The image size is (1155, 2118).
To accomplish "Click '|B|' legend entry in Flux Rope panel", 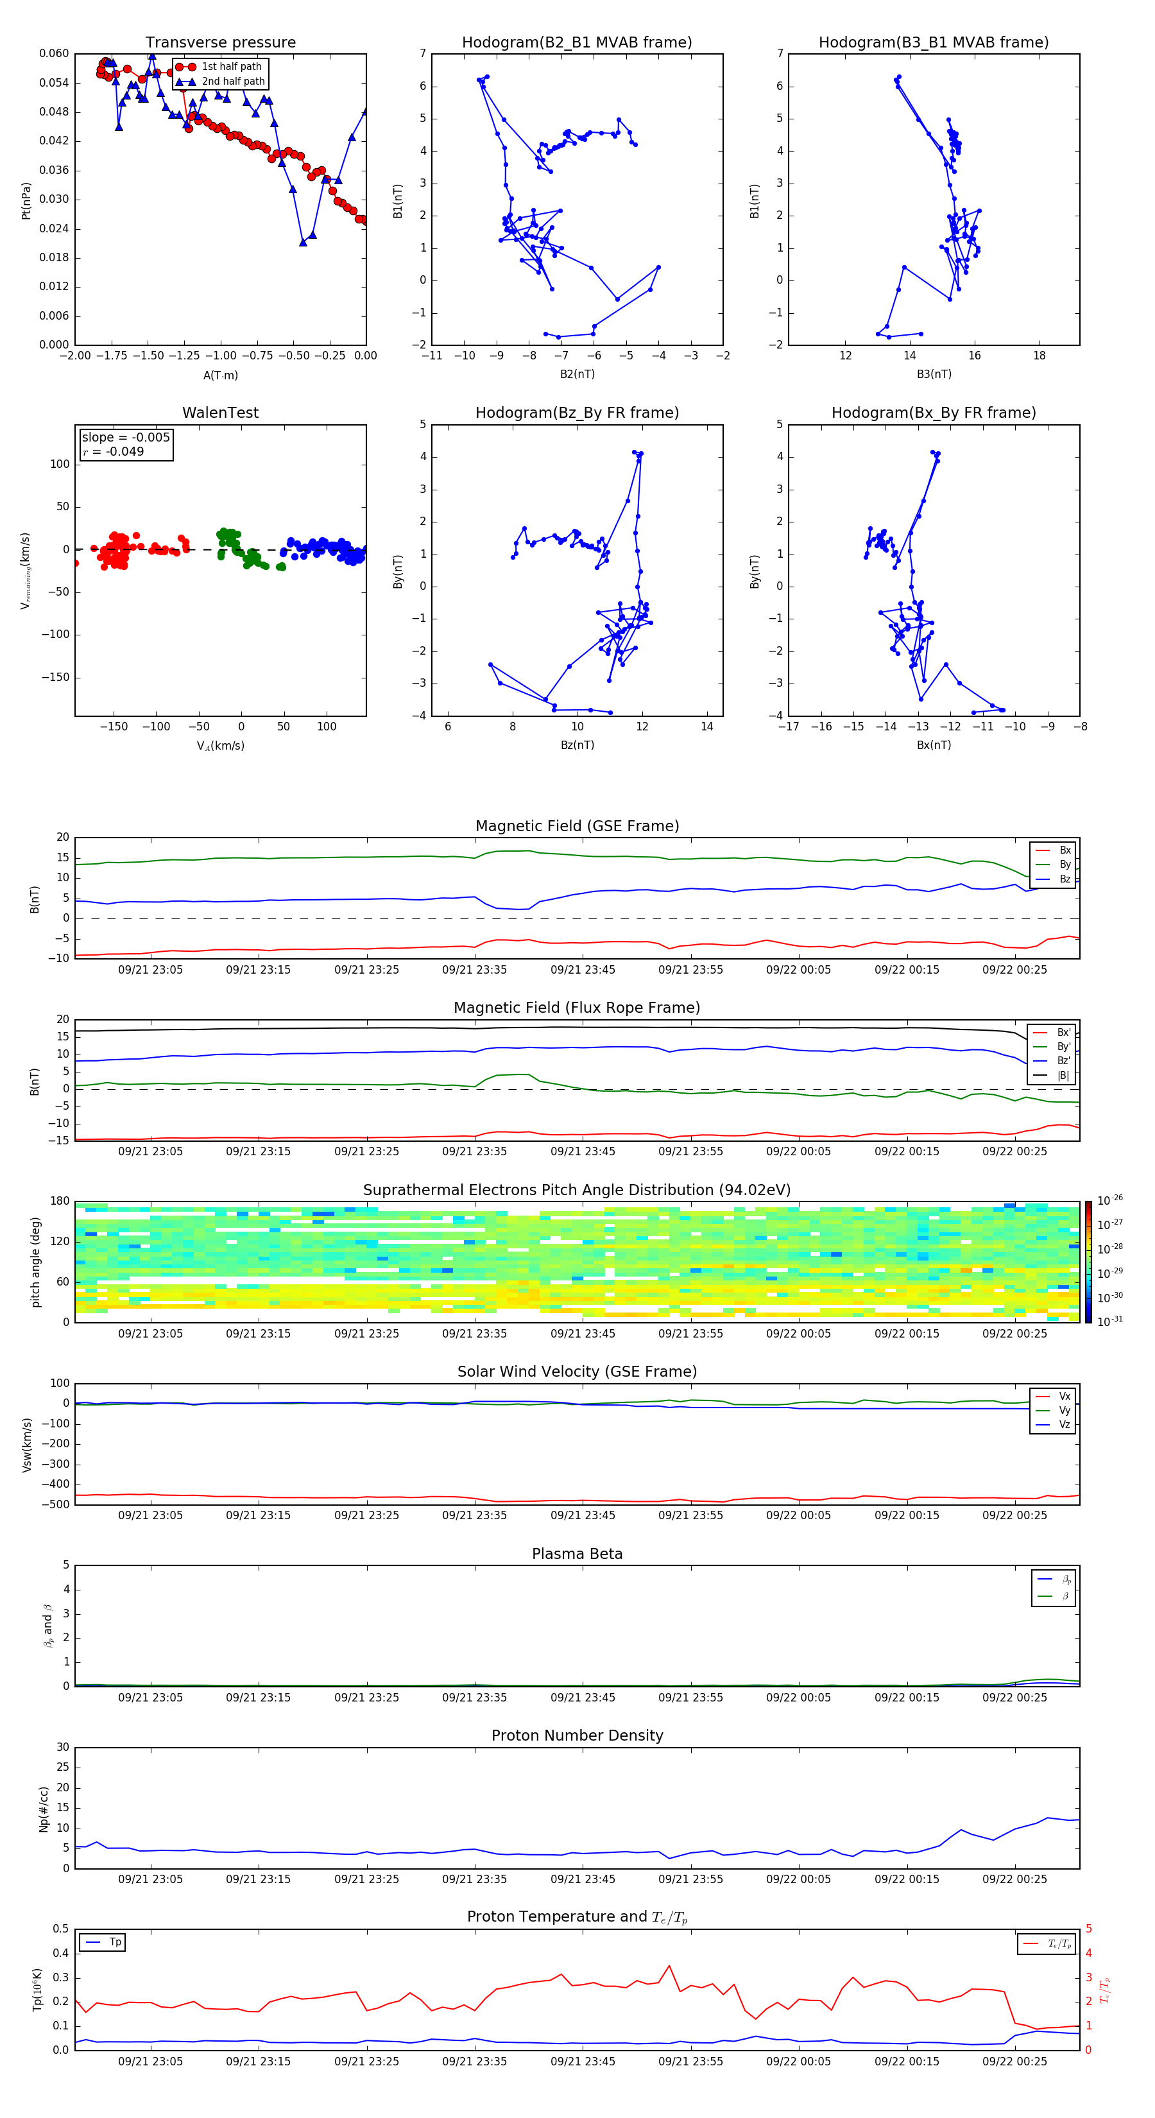I will coord(1053,1076).
